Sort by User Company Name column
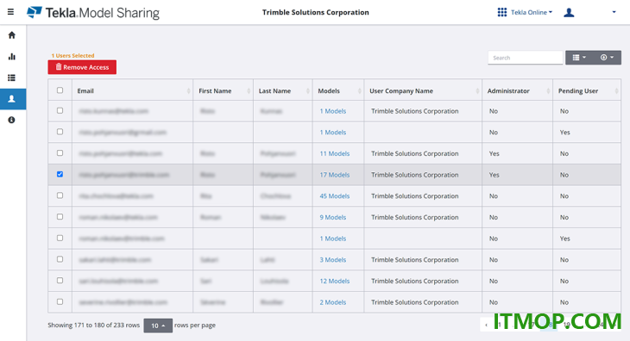630x341 pixels. (x=423, y=91)
